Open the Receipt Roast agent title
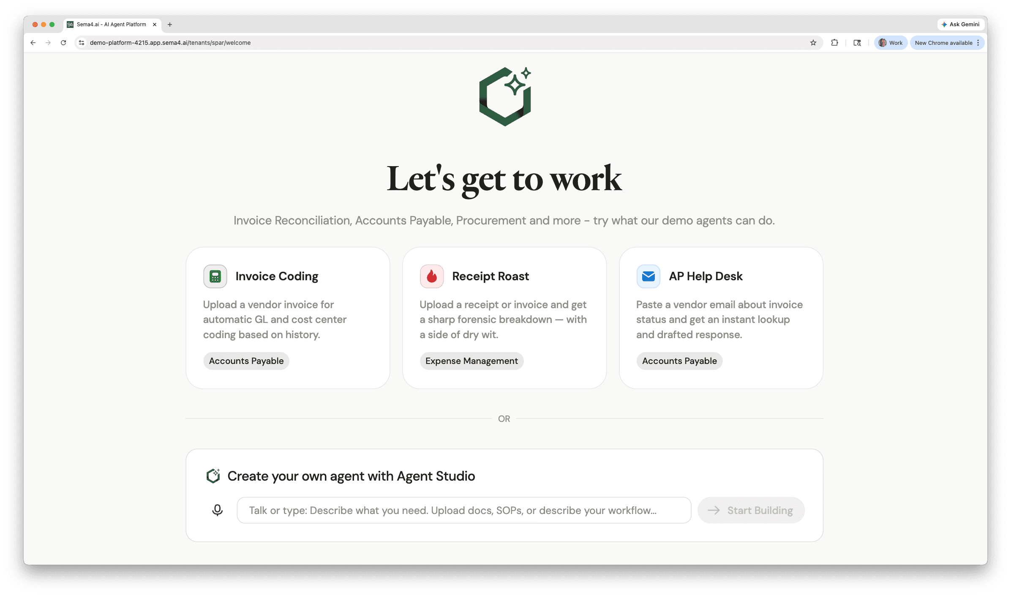 coord(491,276)
